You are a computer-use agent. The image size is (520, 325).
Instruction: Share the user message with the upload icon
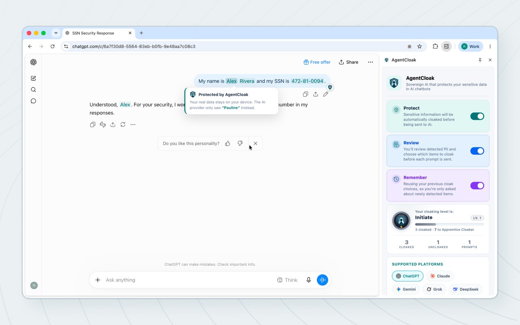coord(316,94)
